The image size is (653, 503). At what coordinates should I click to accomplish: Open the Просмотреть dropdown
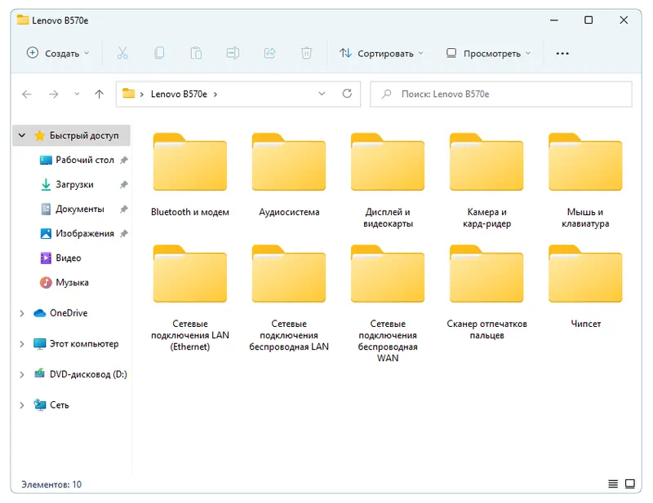coord(489,53)
